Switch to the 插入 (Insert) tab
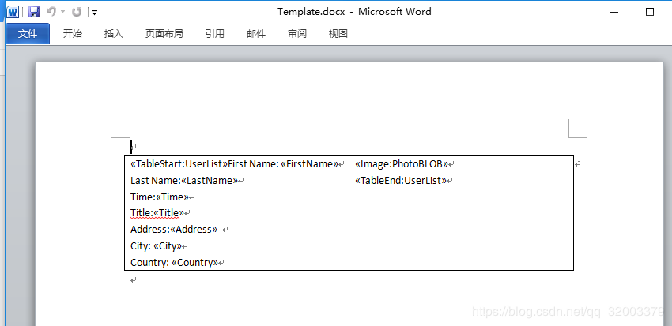Viewport: 672px width, 326px height. [x=114, y=34]
